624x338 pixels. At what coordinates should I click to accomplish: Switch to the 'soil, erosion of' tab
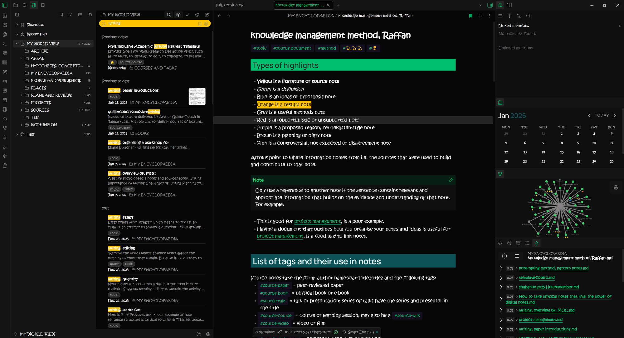[229, 5]
